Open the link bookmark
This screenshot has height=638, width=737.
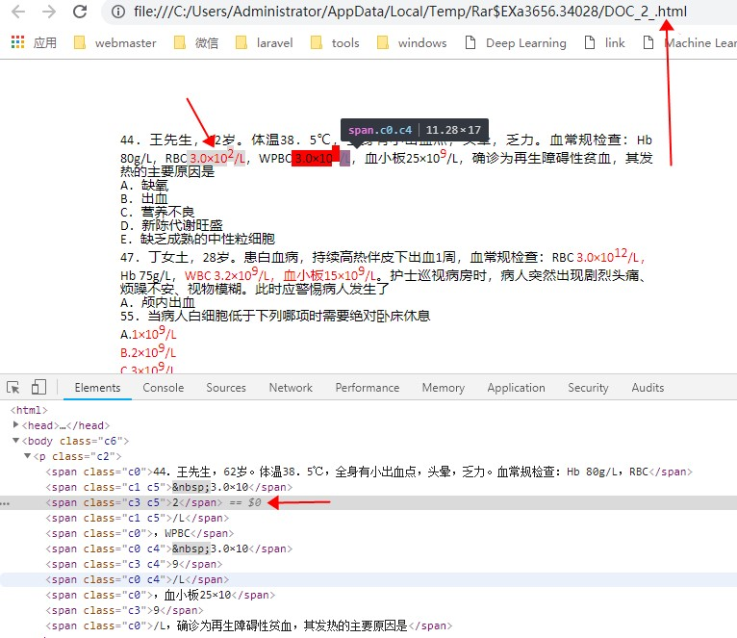tap(604, 42)
